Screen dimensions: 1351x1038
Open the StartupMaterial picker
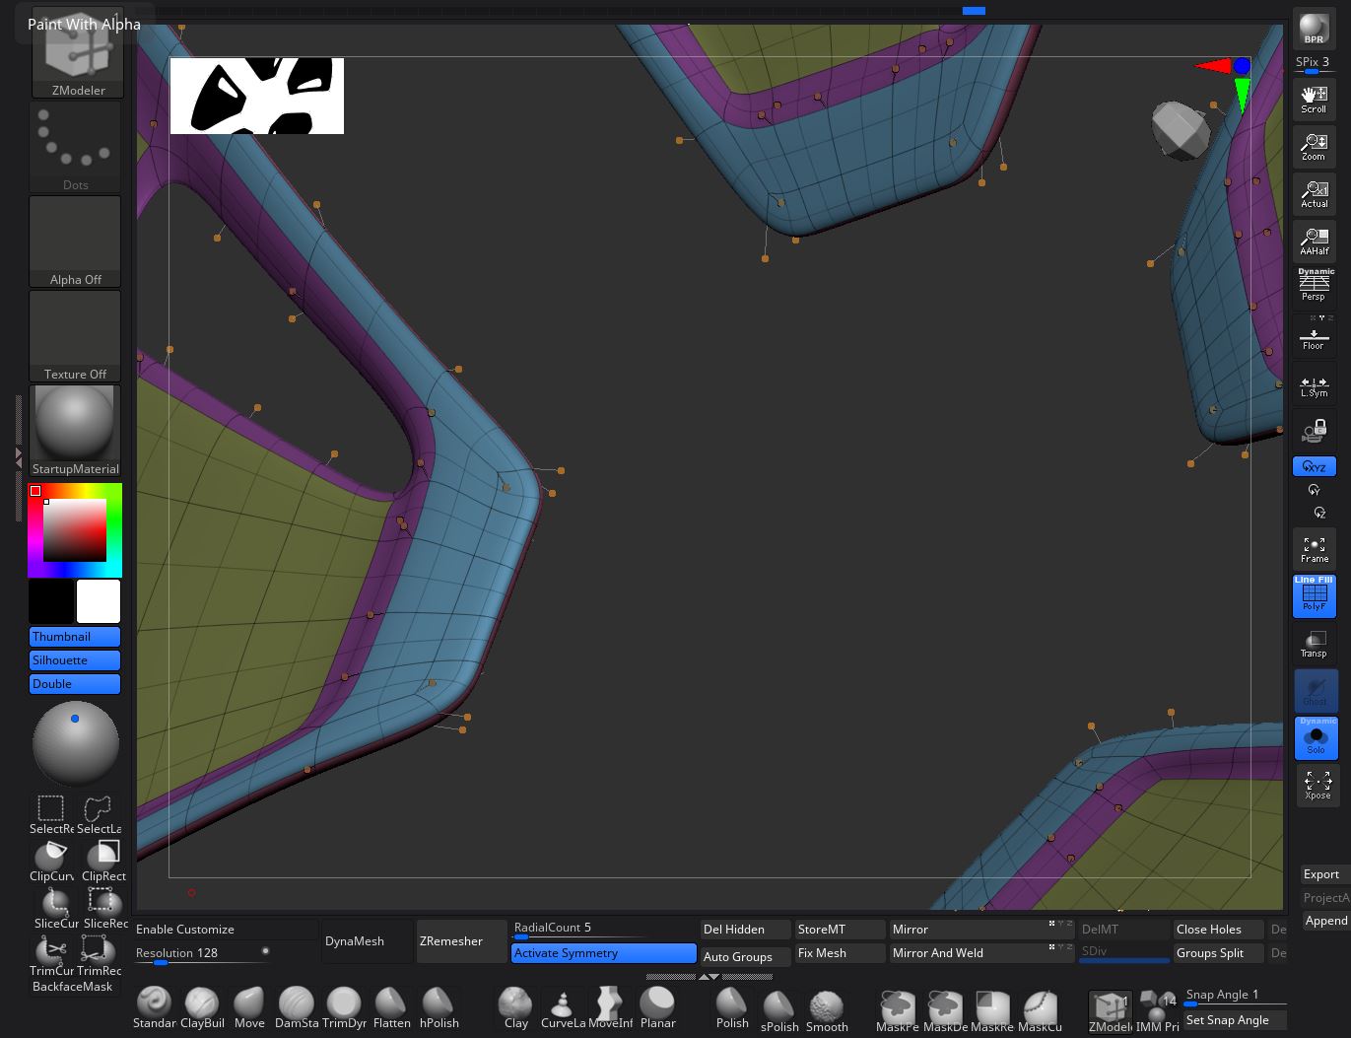[x=75, y=431]
